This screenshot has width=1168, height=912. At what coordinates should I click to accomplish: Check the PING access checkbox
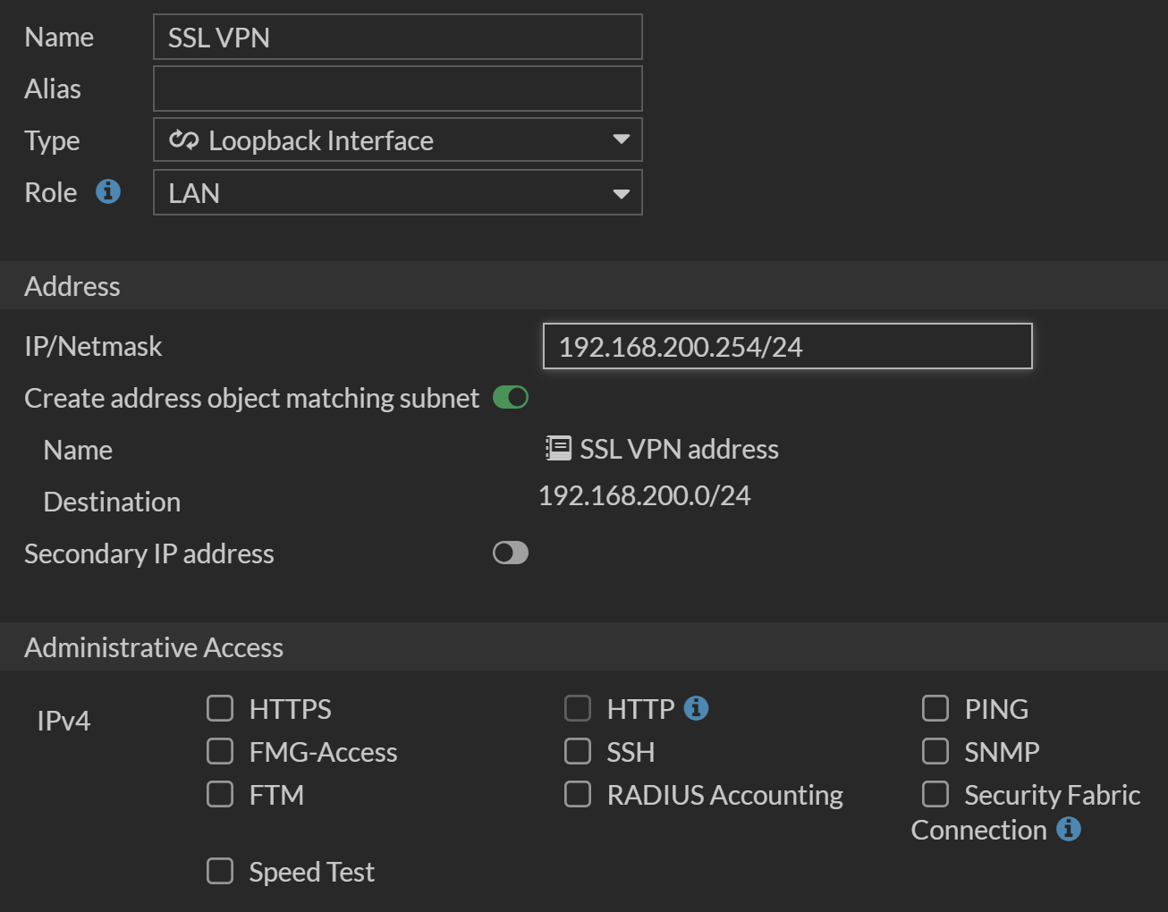935,708
